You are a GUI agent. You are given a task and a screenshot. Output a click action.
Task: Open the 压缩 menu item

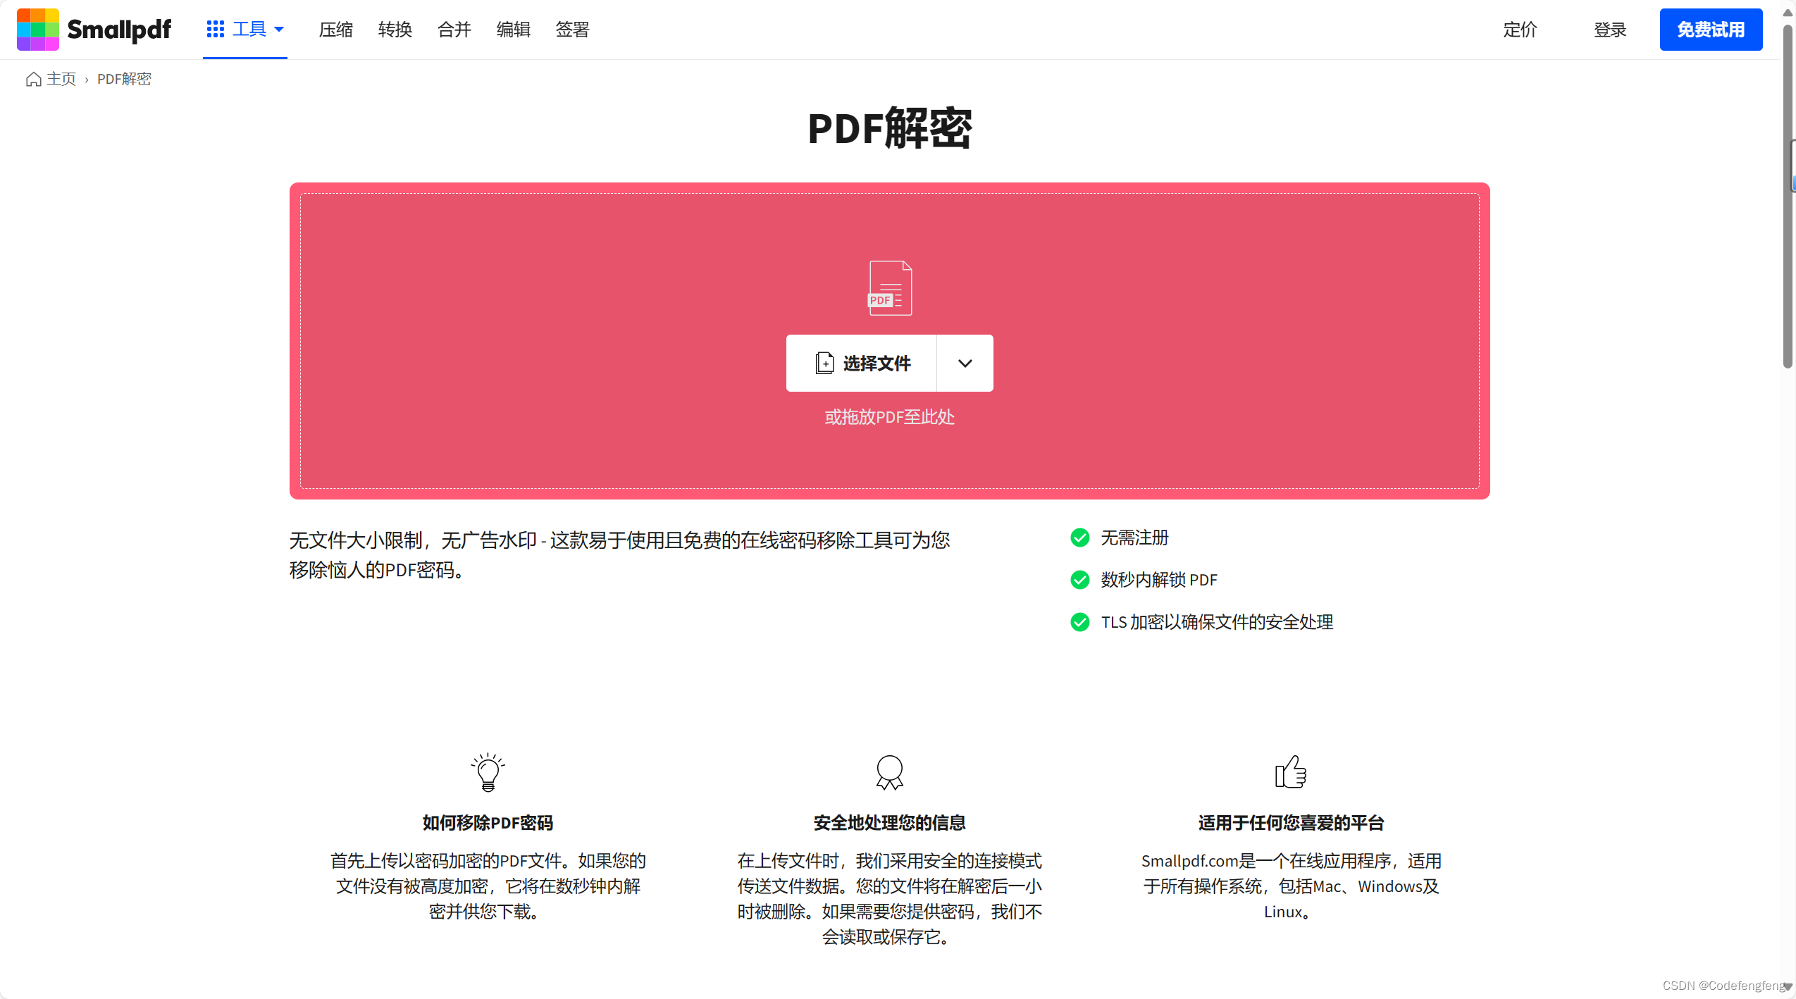(335, 30)
